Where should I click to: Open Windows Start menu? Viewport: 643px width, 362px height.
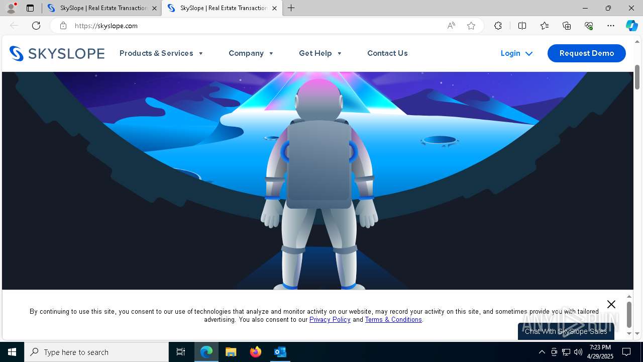pos(12,352)
